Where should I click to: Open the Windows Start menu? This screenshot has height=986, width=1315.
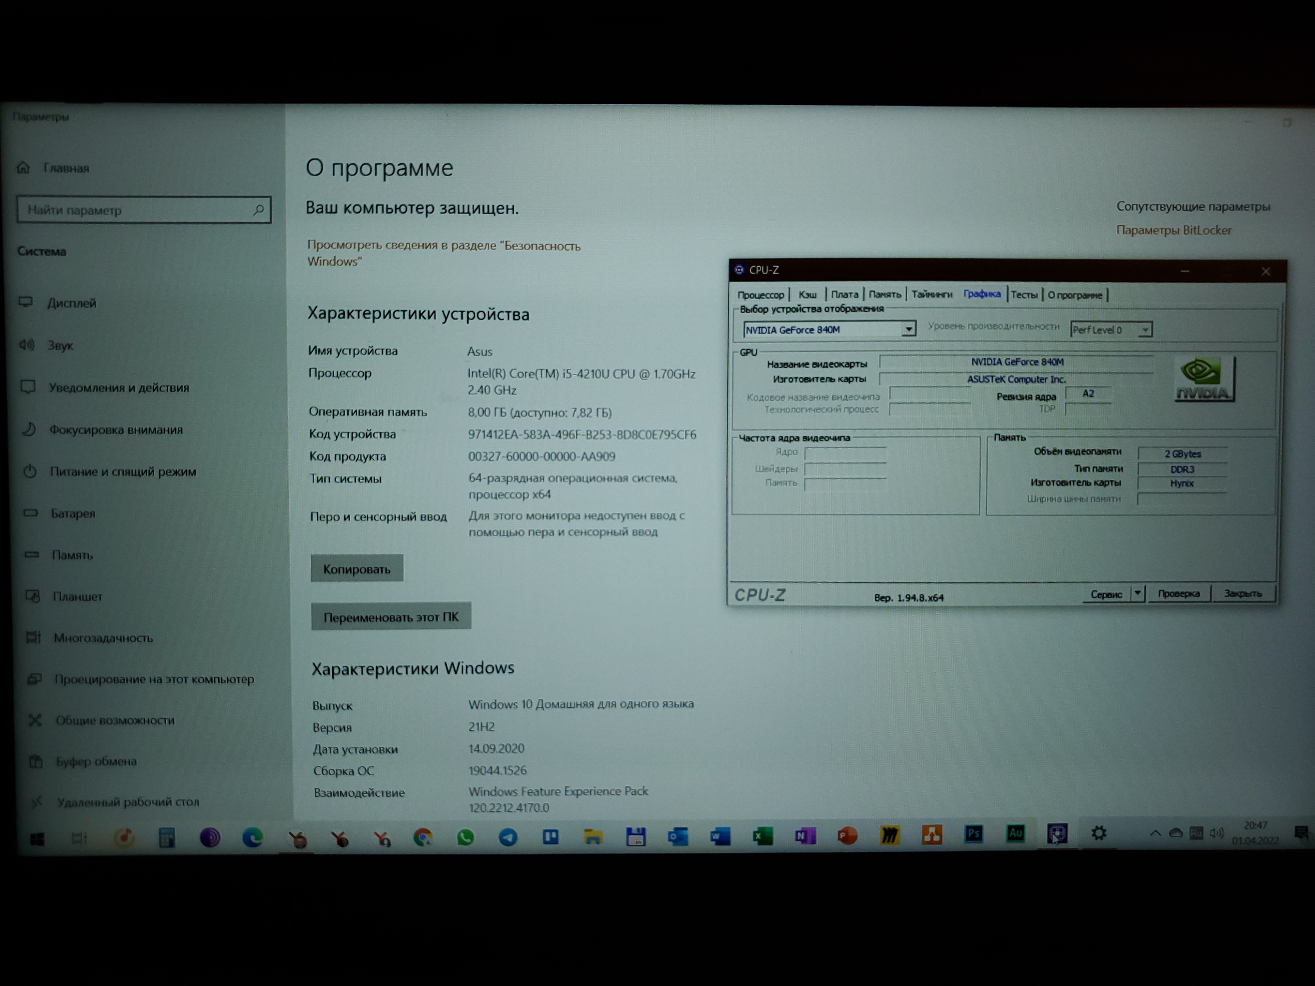(x=37, y=839)
